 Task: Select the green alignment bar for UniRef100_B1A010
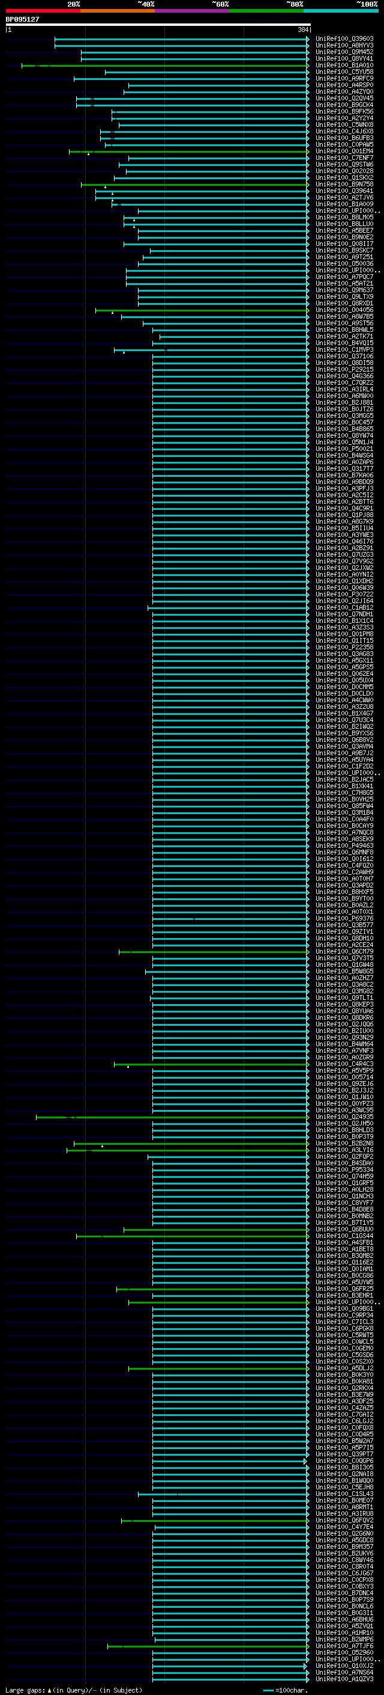166,66
